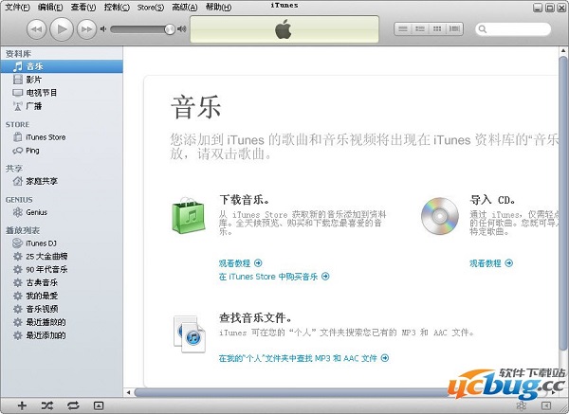Viewport: 569px width, 414px height.
Task: Click the Apple logo status display
Action: coord(284,29)
